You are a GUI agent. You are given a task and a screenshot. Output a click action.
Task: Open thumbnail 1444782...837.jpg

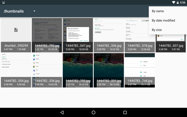coord(171,43)
